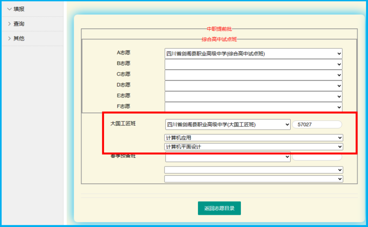Open the E志愿 dropdown
368x227 pixels.
click(253, 96)
